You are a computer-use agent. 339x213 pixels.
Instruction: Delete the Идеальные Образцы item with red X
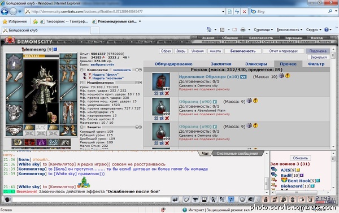[x=167, y=93]
